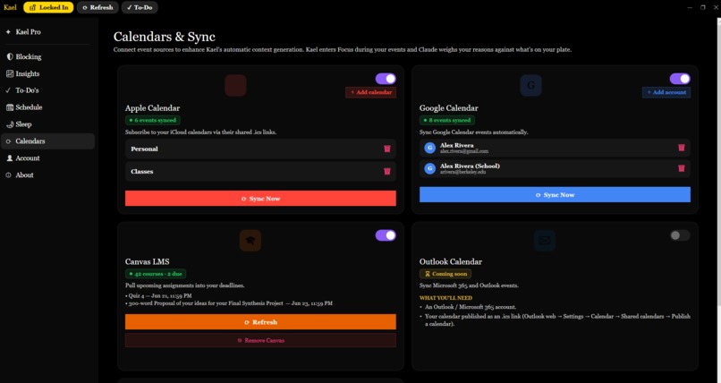Click the 8 events synced badge
The width and height of the screenshot is (721, 383).
(x=447, y=121)
